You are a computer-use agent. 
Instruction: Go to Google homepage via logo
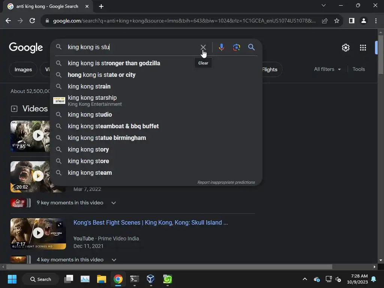26,48
